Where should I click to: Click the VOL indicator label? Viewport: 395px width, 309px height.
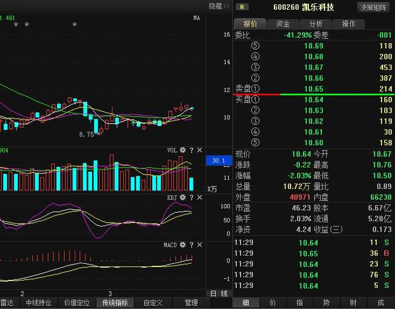coord(172,150)
